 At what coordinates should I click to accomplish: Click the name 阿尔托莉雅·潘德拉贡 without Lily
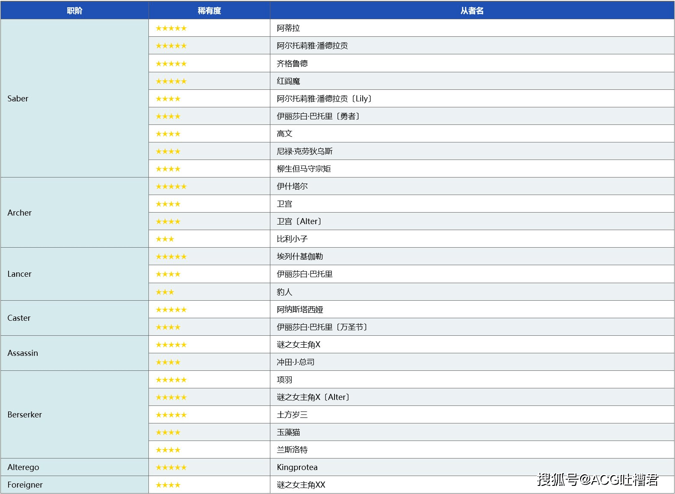coord(312,46)
